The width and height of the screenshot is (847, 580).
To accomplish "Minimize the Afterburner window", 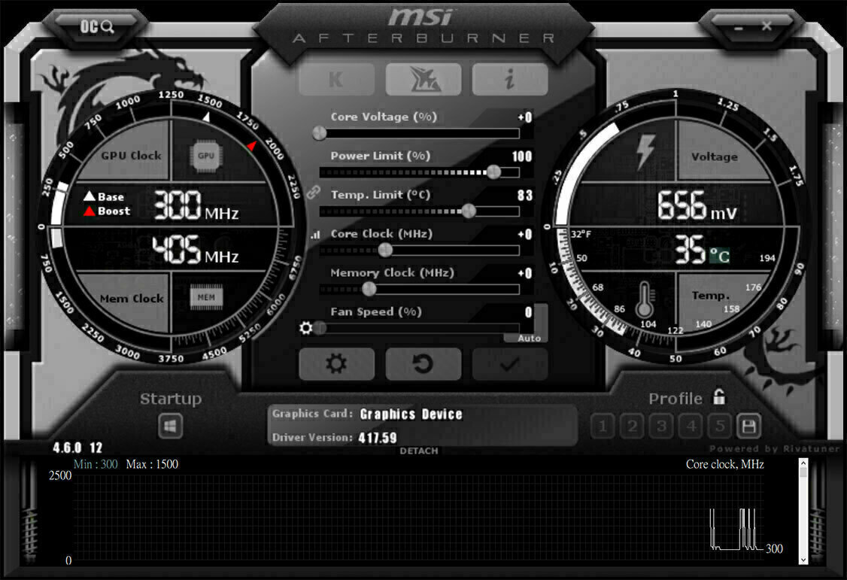I will [739, 27].
